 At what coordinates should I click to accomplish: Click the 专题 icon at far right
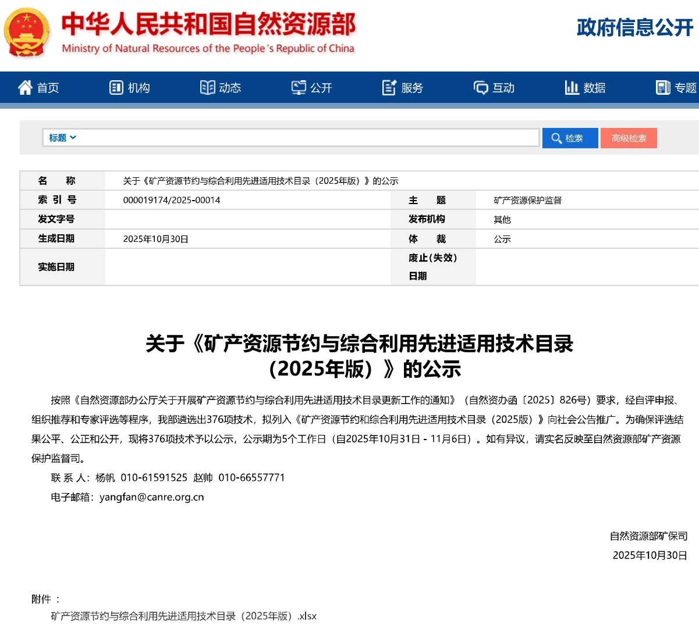coord(663,87)
